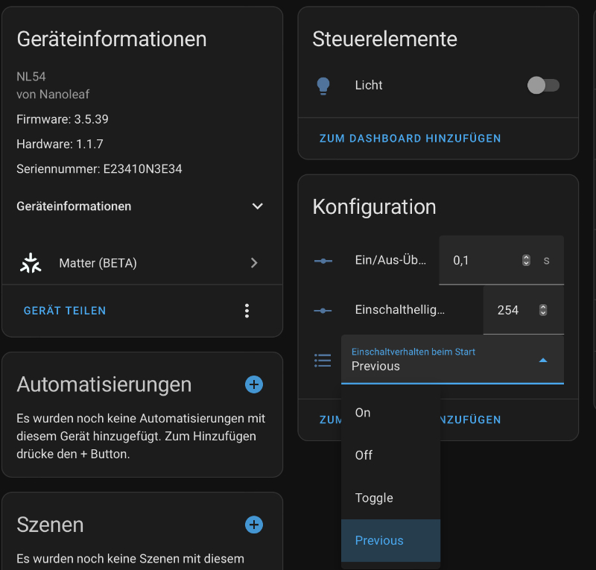Viewport: 596px width, 570px height.
Task: Expand the Geräteinformationen section chevron
Action: (257, 206)
